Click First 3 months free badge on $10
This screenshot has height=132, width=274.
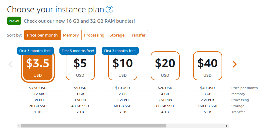[x=120, y=51]
